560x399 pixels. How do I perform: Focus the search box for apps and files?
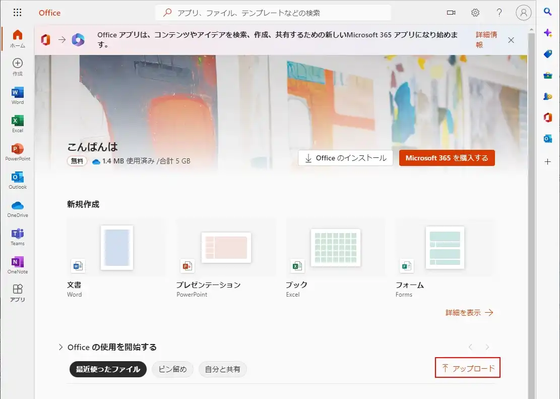pyautogui.click(x=273, y=13)
